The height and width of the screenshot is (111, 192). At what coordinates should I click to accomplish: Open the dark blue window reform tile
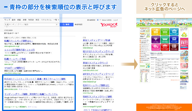click(x=174, y=40)
